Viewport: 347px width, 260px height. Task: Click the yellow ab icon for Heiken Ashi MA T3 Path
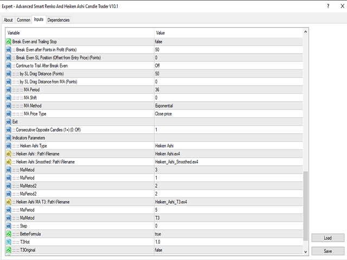tap(9, 202)
